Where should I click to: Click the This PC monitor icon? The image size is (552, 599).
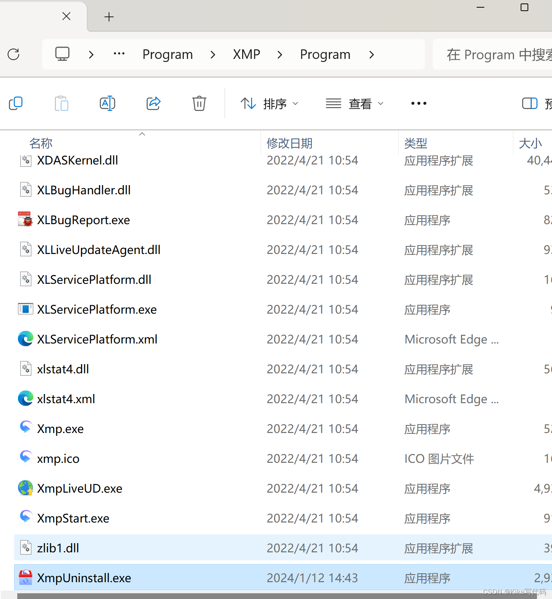tap(62, 54)
